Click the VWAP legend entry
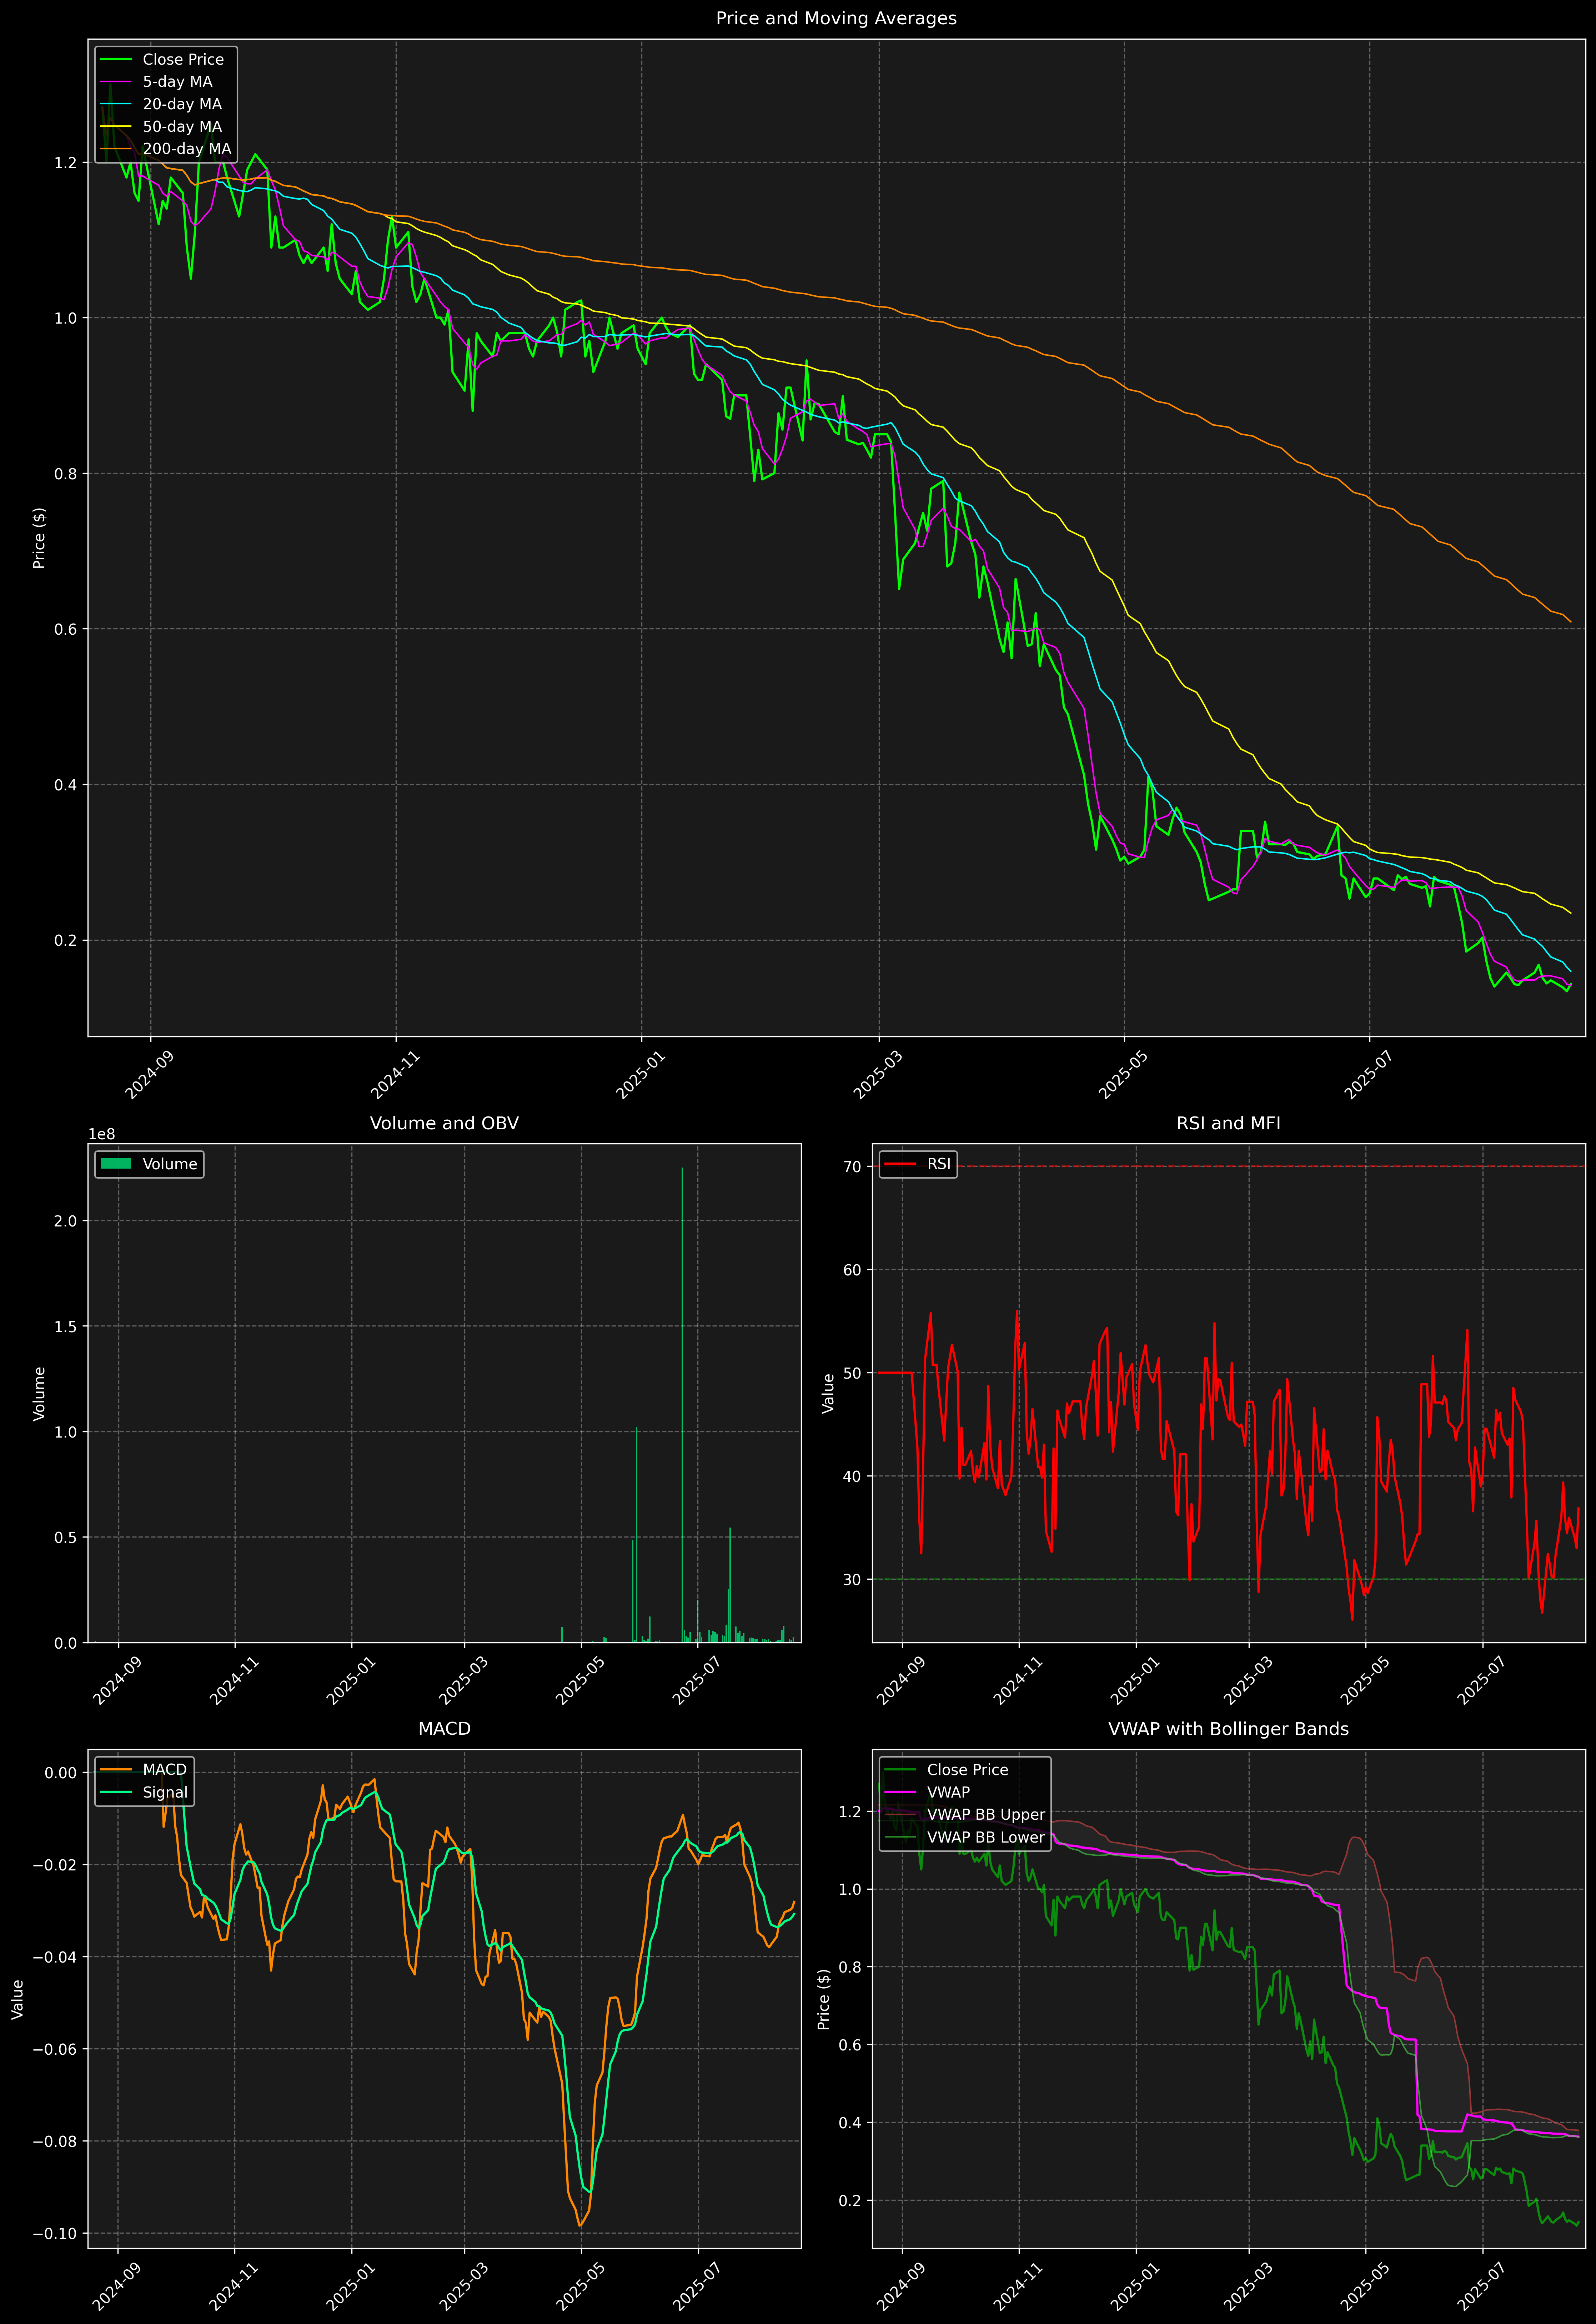 948,1792
